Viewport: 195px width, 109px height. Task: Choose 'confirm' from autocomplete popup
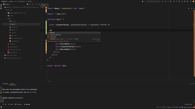[x=74, y=39]
